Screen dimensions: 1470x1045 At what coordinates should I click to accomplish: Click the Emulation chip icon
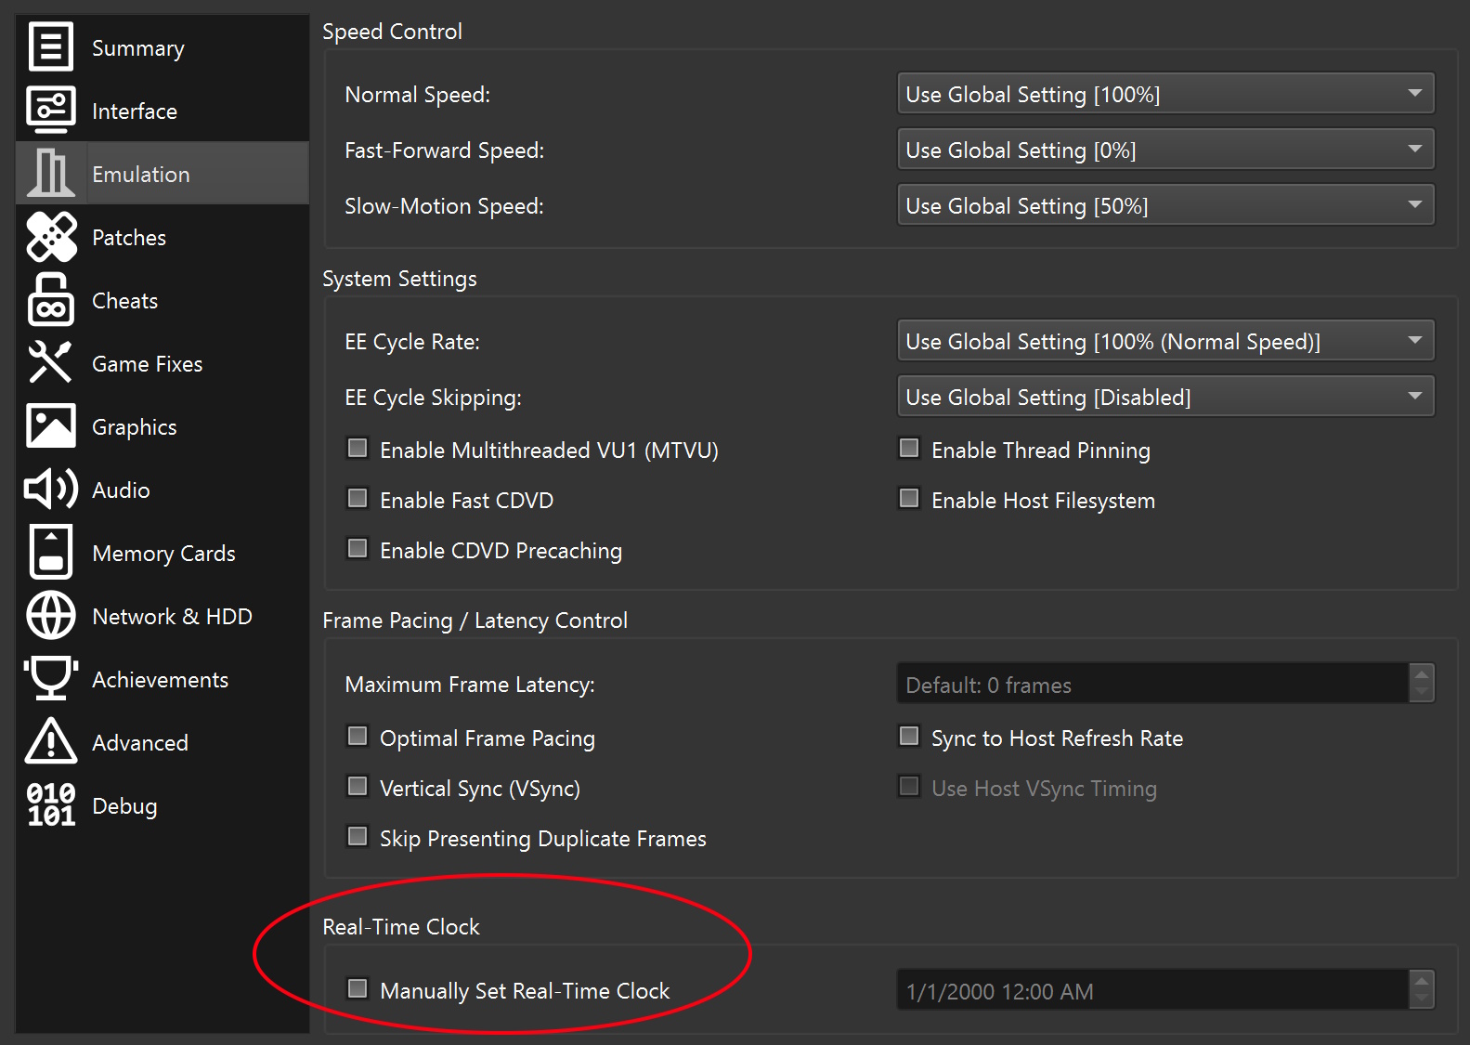pos(50,174)
